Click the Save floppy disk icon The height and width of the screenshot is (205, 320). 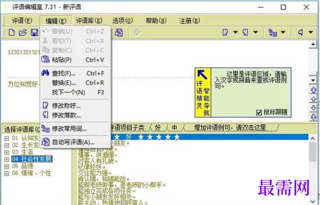(34, 33)
